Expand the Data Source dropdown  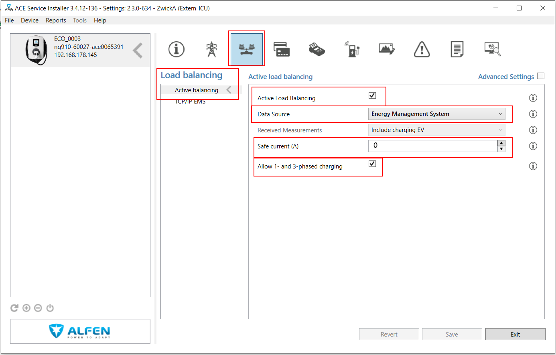[436, 114]
